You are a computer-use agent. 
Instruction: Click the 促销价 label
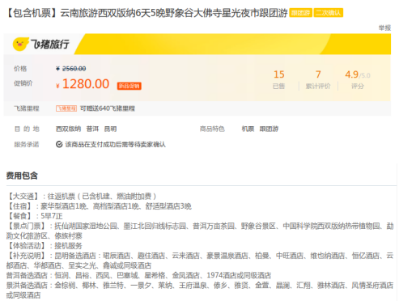23,83
